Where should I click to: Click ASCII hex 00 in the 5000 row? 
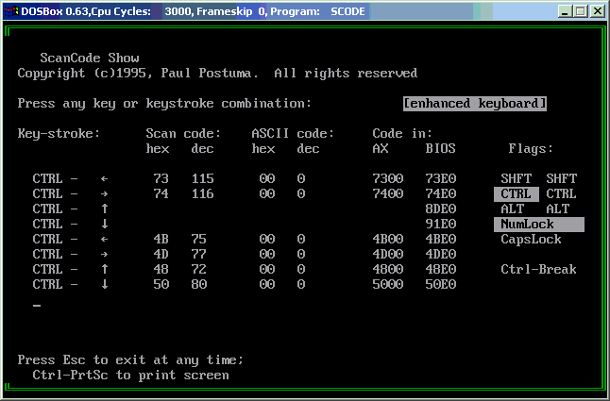pyautogui.click(x=267, y=284)
